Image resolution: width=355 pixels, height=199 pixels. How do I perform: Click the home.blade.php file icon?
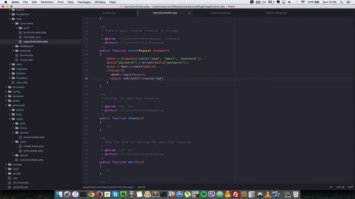[x=20, y=151]
